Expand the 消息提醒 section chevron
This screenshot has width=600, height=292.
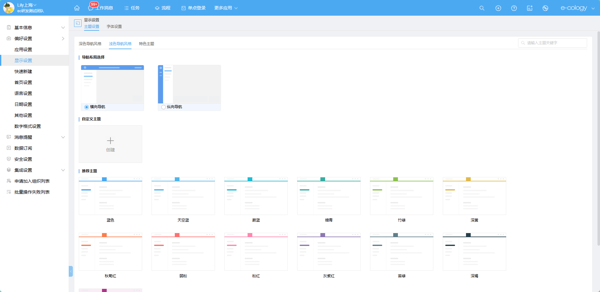(x=63, y=137)
